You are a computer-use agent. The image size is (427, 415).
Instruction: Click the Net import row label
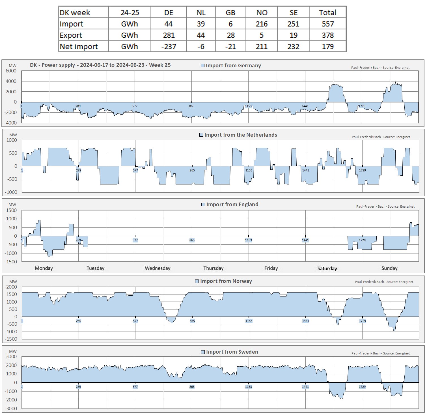79,46
